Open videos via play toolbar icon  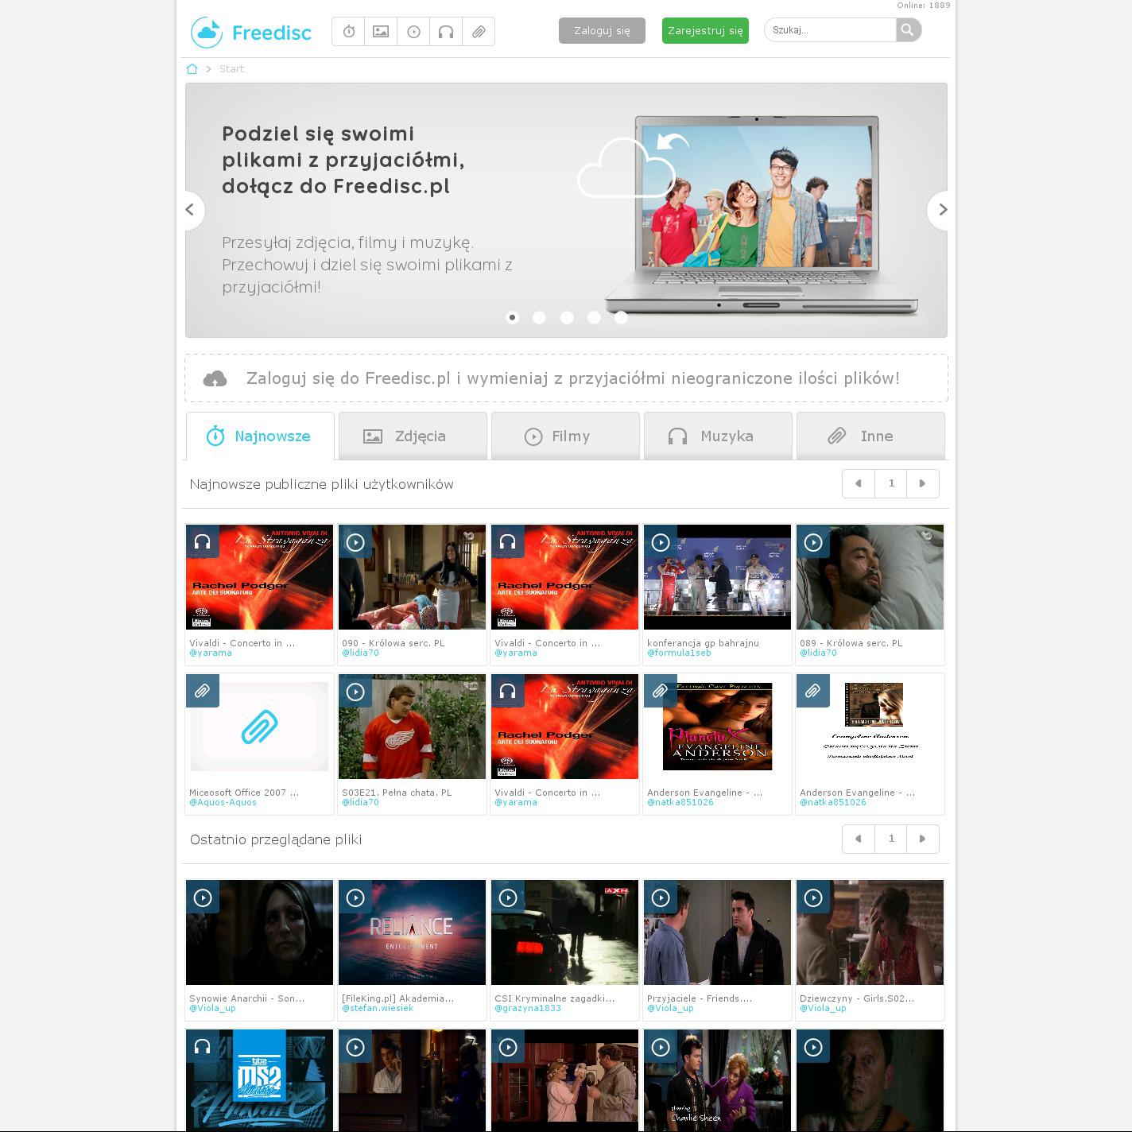[413, 32]
